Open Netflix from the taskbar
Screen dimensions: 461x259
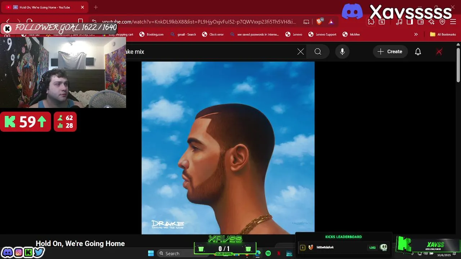point(279,254)
